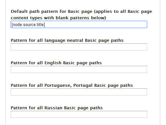Select the Portuguese, Portugal Basic page pattern field

[x=79, y=92]
